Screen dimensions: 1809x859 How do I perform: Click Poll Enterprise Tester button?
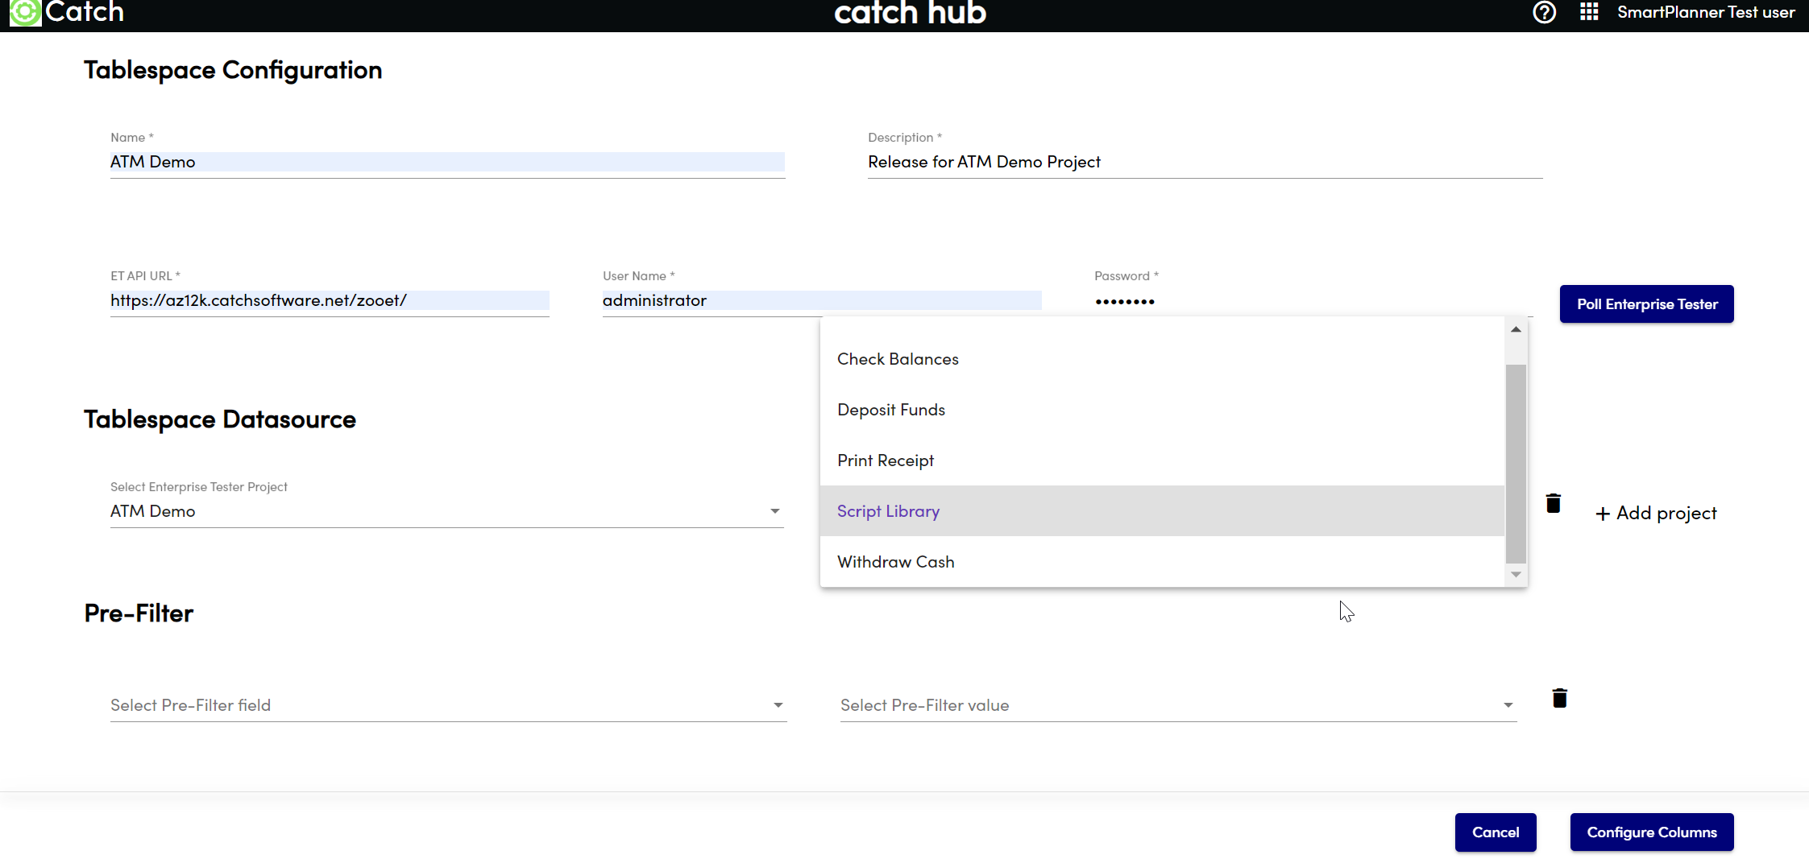click(x=1646, y=304)
